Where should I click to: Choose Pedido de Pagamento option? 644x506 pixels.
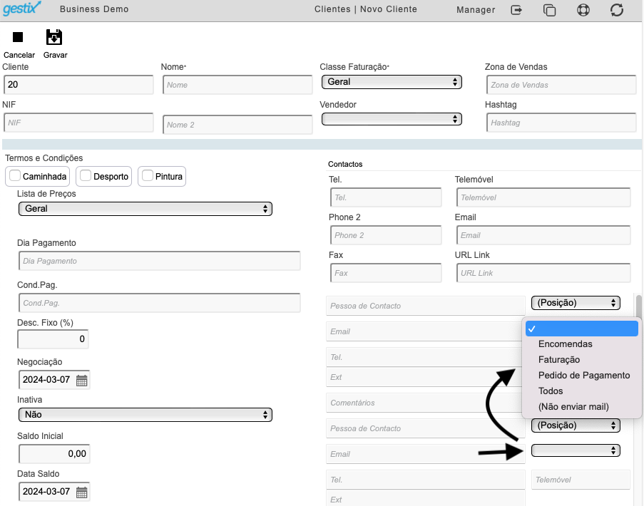(582, 375)
